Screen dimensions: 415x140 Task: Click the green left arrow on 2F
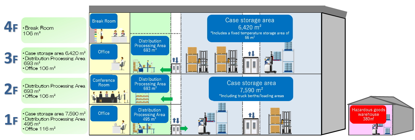[x=167, y=98]
